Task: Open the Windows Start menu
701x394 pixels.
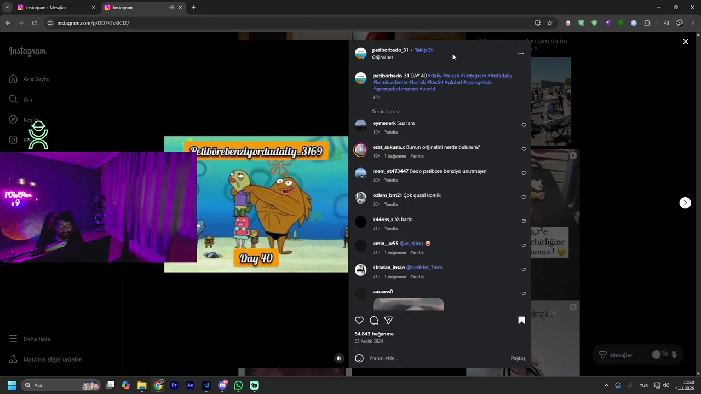Action: click(x=12, y=385)
